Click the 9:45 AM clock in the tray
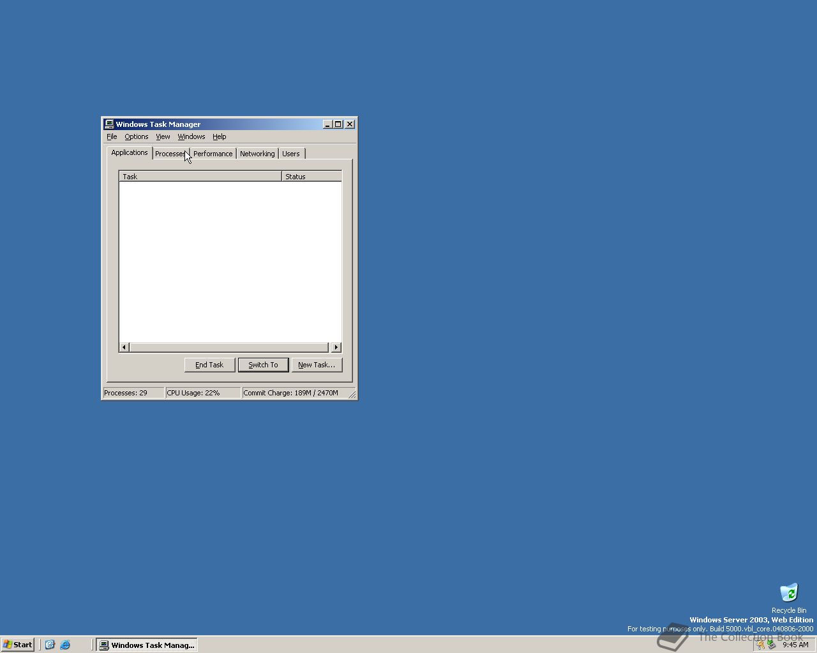The width and height of the screenshot is (817, 653). point(795,645)
